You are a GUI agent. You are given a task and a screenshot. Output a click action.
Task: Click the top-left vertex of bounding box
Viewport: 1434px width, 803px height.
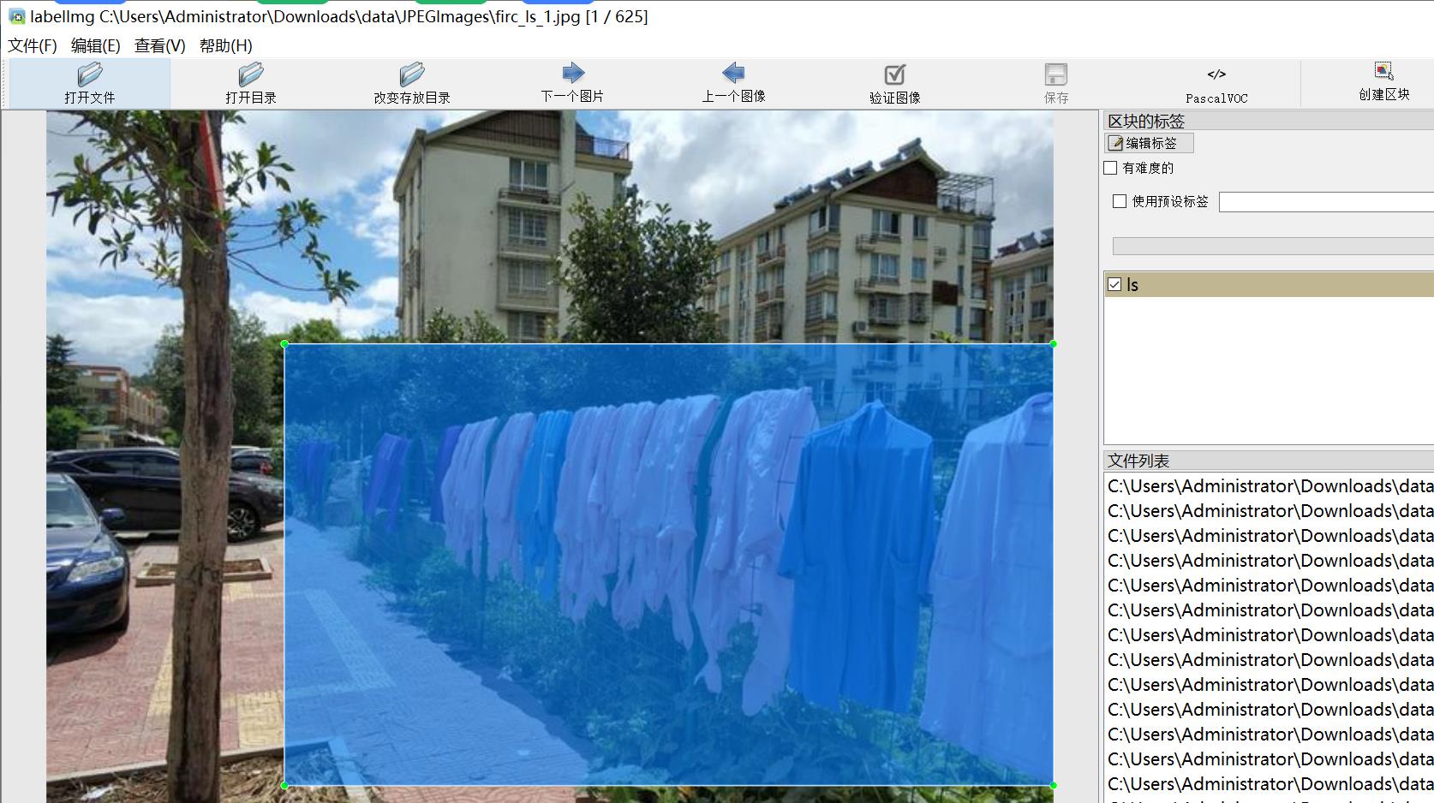click(x=284, y=344)
